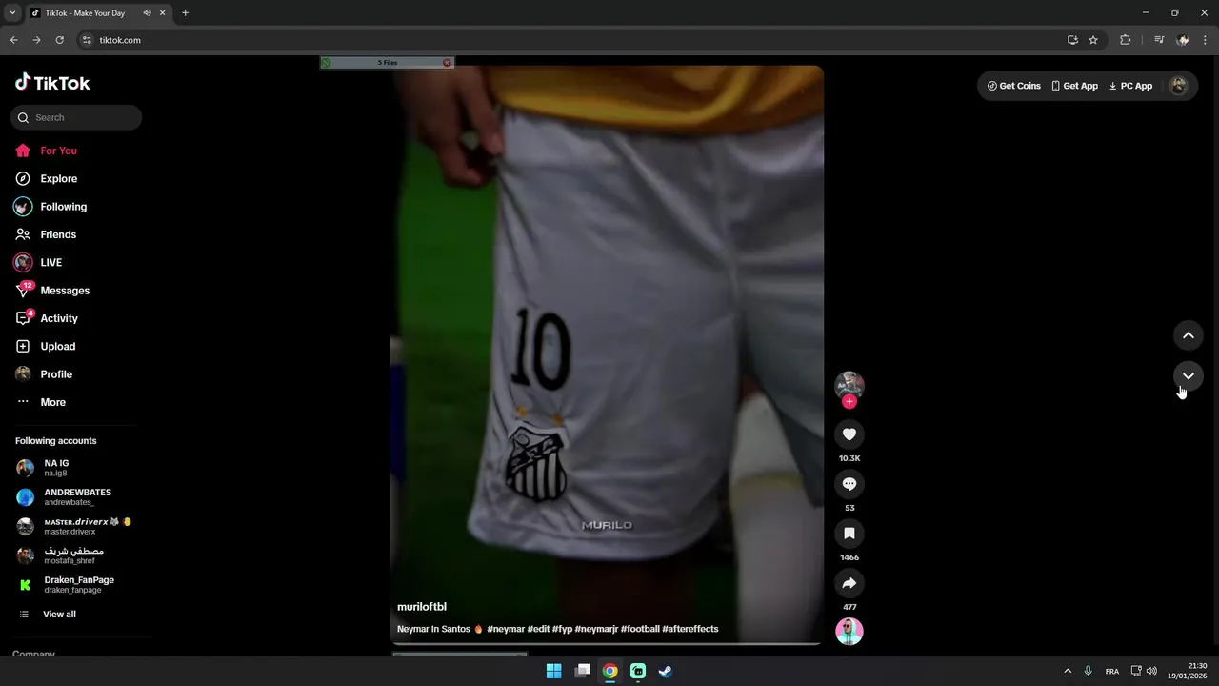Open Chrome media controls
Viewport: 1219px width, 686px height.
point(1159,40)
